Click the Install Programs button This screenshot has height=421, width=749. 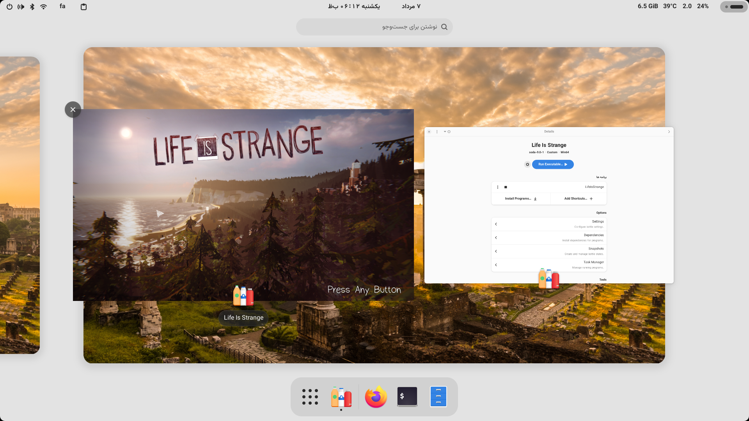point(521,199)
